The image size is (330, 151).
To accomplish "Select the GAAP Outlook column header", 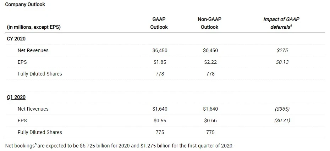I will pos(159,23).
